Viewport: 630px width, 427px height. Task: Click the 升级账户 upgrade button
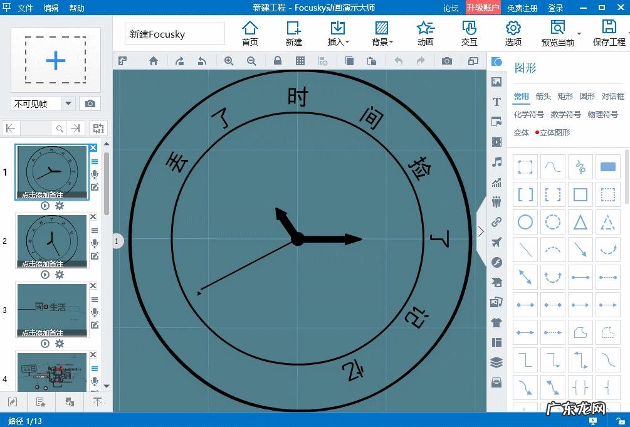click(483, 8)
